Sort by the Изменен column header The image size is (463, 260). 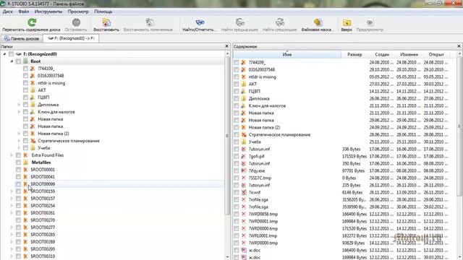(409, 55)
